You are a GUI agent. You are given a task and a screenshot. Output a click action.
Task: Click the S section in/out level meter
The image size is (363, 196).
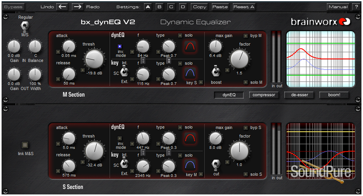(x=276, y=148)
